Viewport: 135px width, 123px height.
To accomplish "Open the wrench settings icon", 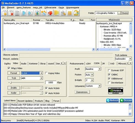I will tap(63, 13).
